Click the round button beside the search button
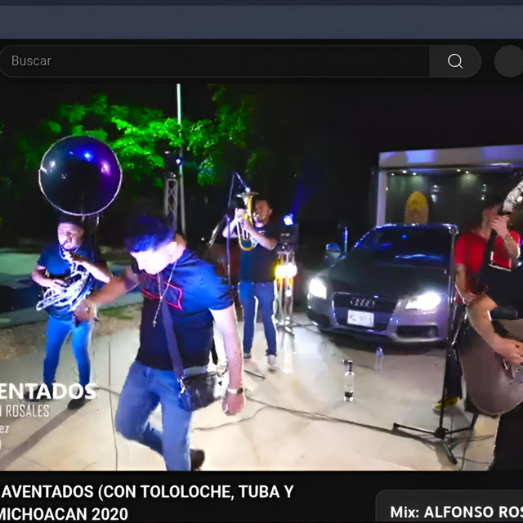The height and width of the screenshot is (523, 523). point(508,61)
